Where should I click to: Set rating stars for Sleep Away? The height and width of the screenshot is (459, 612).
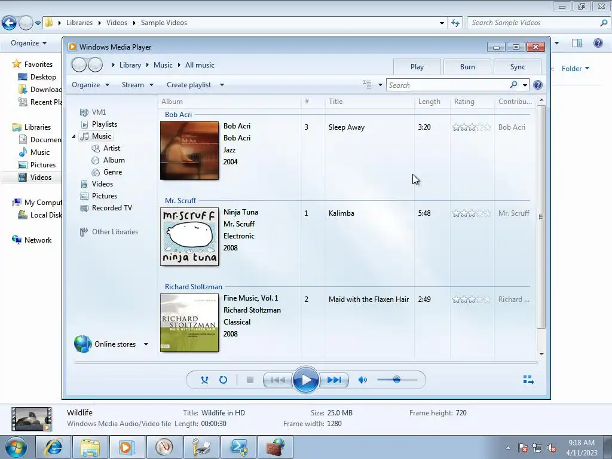[472, 127]
